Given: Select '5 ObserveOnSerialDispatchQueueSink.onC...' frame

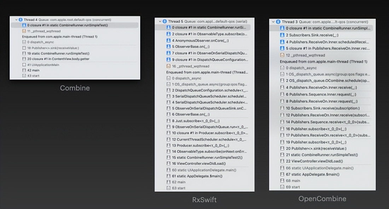Looking at the screenshot, I should pyautogui.click(x=203, y=108).
